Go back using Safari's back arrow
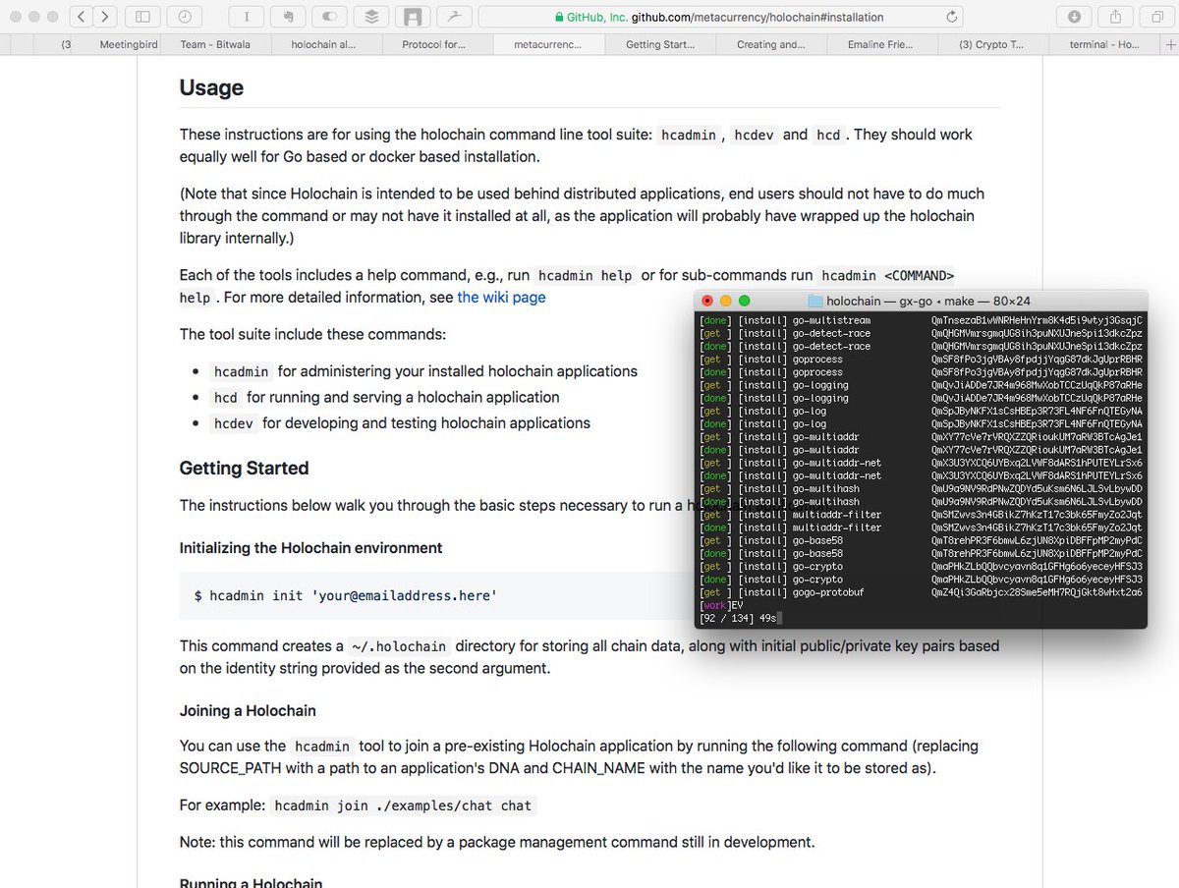 coord(81,17)
